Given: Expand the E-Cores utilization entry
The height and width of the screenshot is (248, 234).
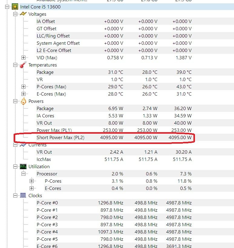Looking at the screenshot, I should 32,188.
